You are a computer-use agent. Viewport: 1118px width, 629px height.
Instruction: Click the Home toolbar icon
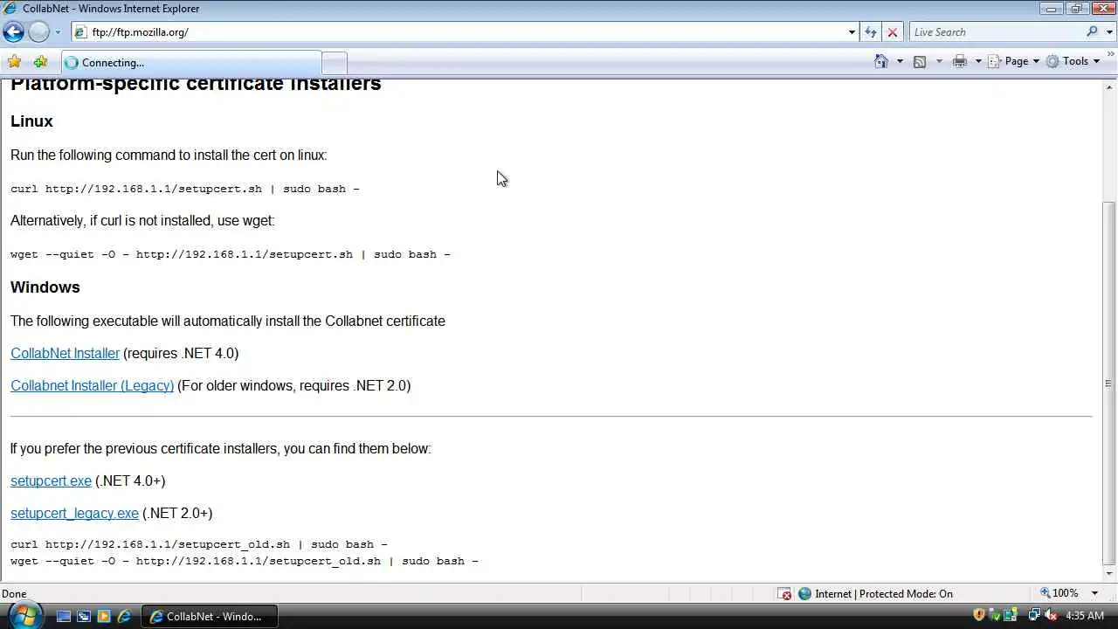click(x=881, y=61)
